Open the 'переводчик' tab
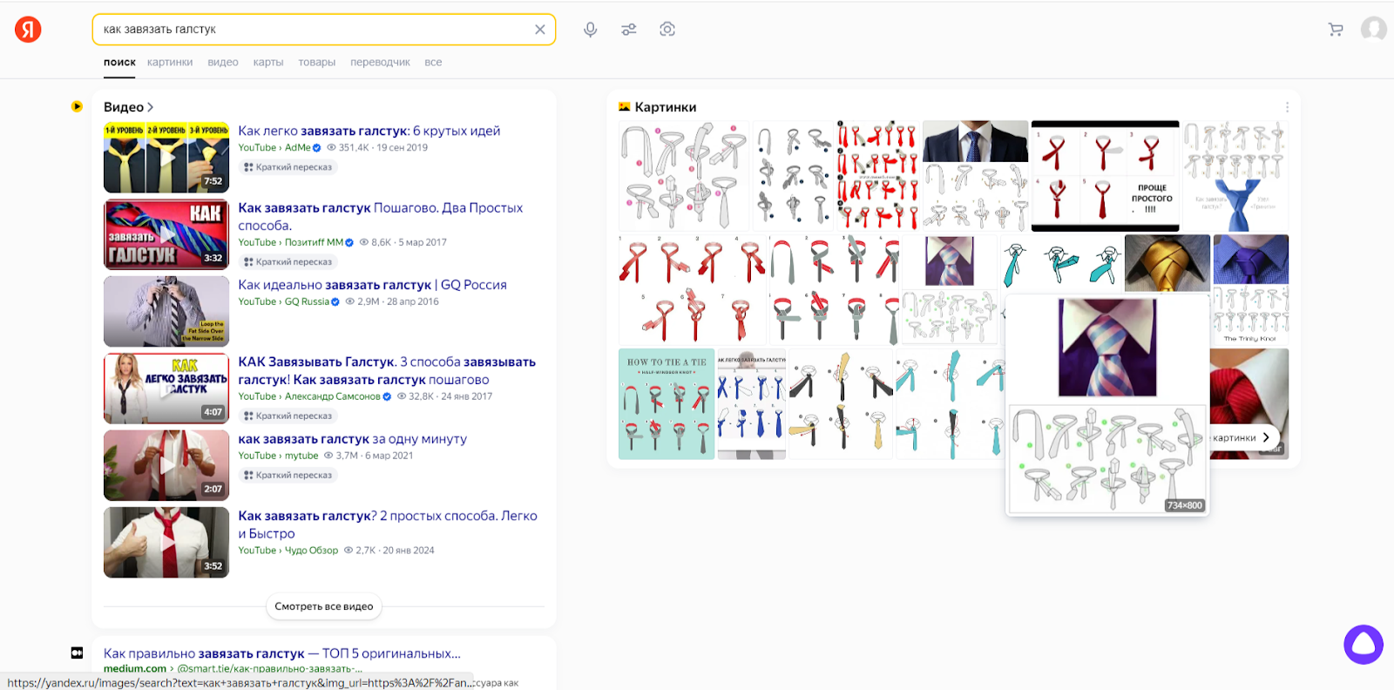The height and width of the screenshot is (690, 1394). click(380, 63)
